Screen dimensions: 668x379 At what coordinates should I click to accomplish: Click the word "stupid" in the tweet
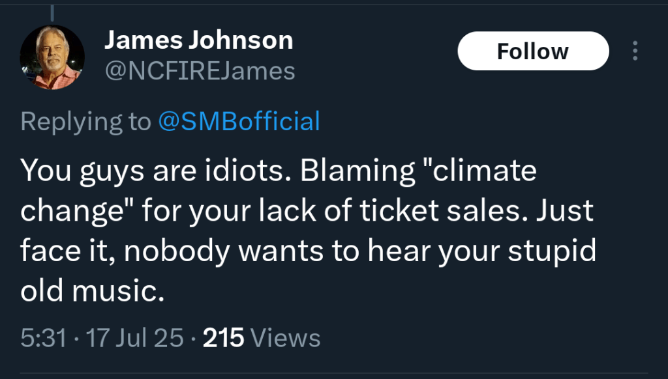pyautogui.click(x=552, y=251)
